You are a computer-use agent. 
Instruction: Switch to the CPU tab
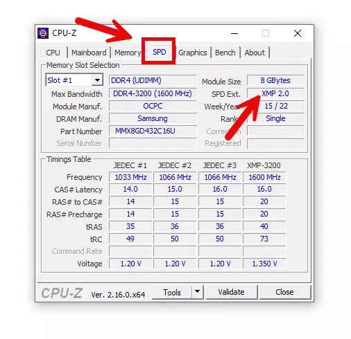tap(53, 53)
